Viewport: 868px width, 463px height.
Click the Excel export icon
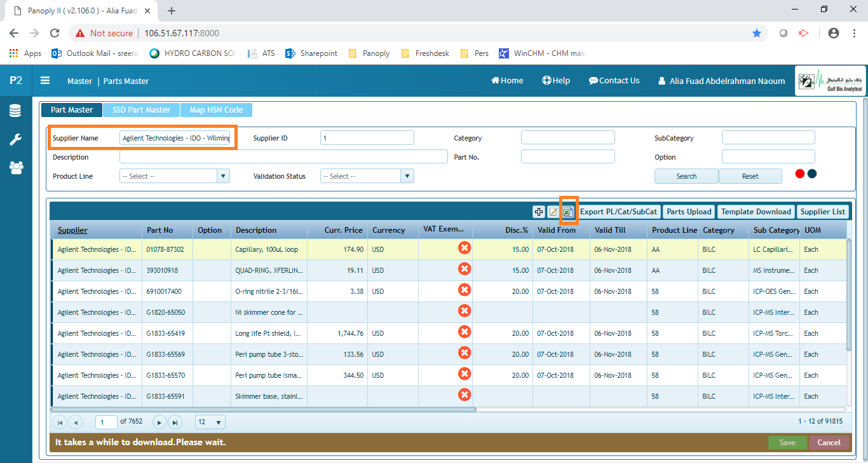pos(567,212)
